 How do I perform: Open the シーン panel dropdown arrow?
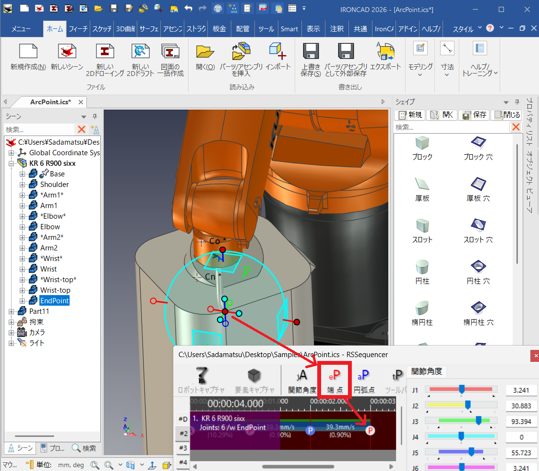(x=84, y=117)
